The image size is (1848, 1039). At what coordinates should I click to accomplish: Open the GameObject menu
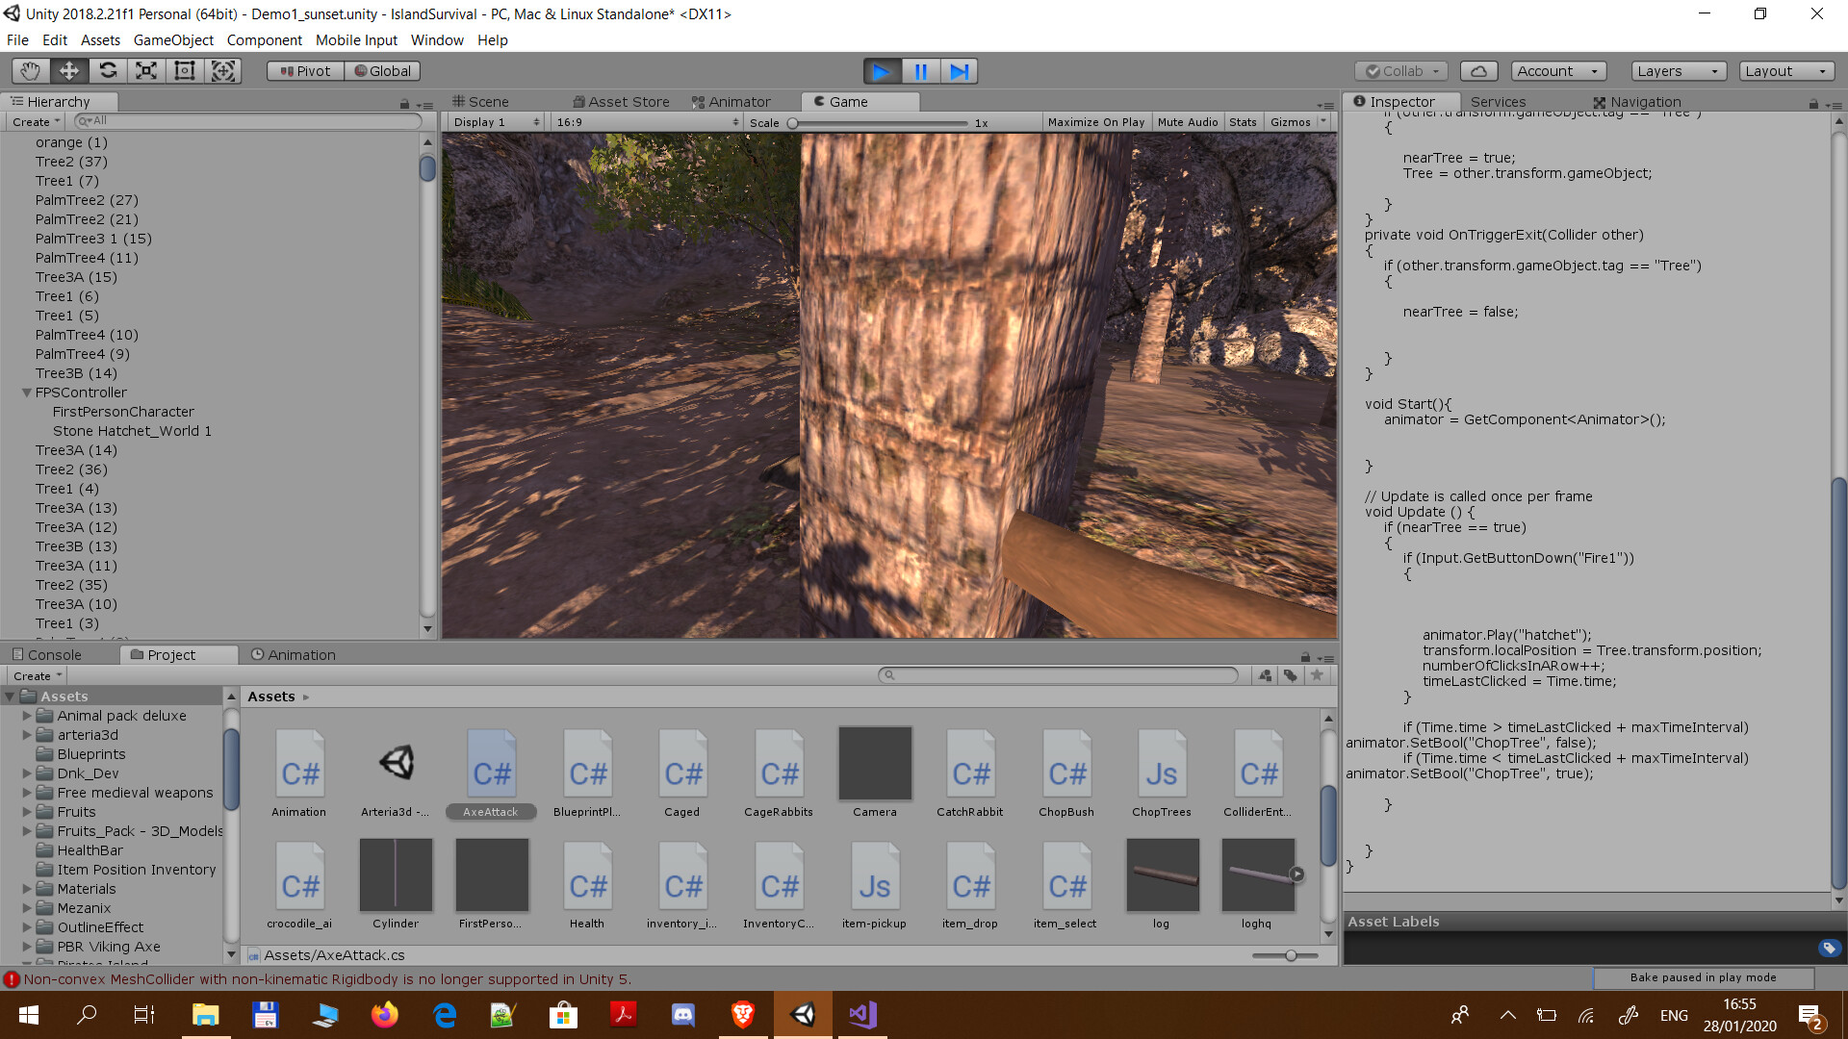pyautogui.click(x=173, y=39)
